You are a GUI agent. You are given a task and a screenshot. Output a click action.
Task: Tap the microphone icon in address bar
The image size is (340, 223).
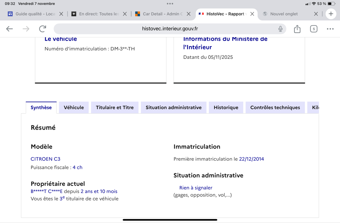point(280,29)
